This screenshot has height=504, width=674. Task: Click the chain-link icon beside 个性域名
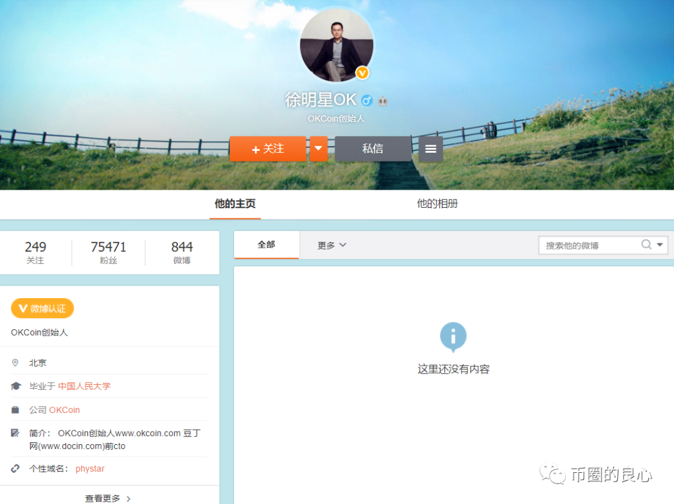(15, 468)
